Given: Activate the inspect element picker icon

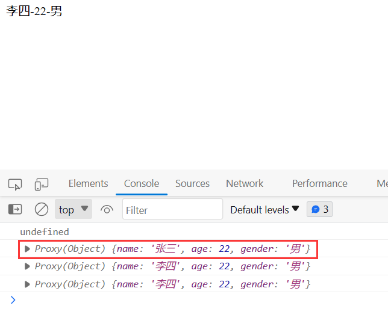Looking at the screenshot, I should (15, 184).
